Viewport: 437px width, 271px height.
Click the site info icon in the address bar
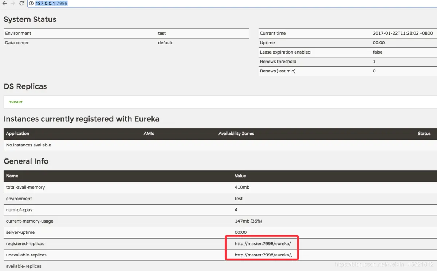pos(31,3)
